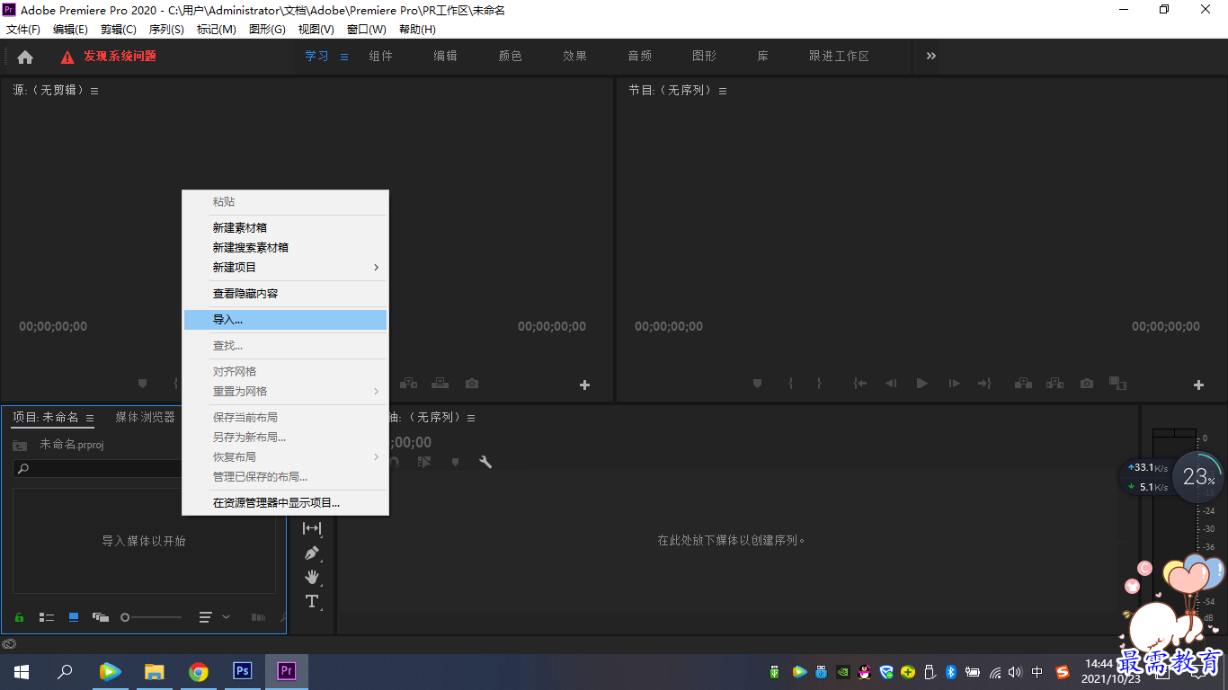The image size is (1228, 690).
Task: Open 剪辑(C) menu
Action: click(119, 30)
